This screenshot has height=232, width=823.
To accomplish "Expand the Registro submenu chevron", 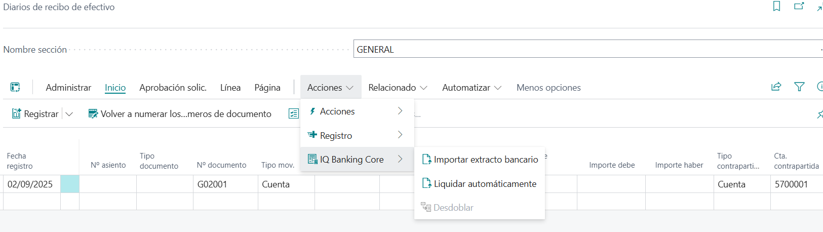I will (x=400, y=135).
